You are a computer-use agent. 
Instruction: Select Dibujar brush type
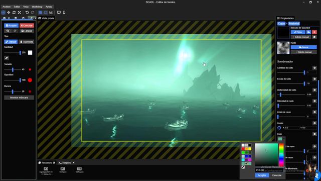(x=11, y=42)
